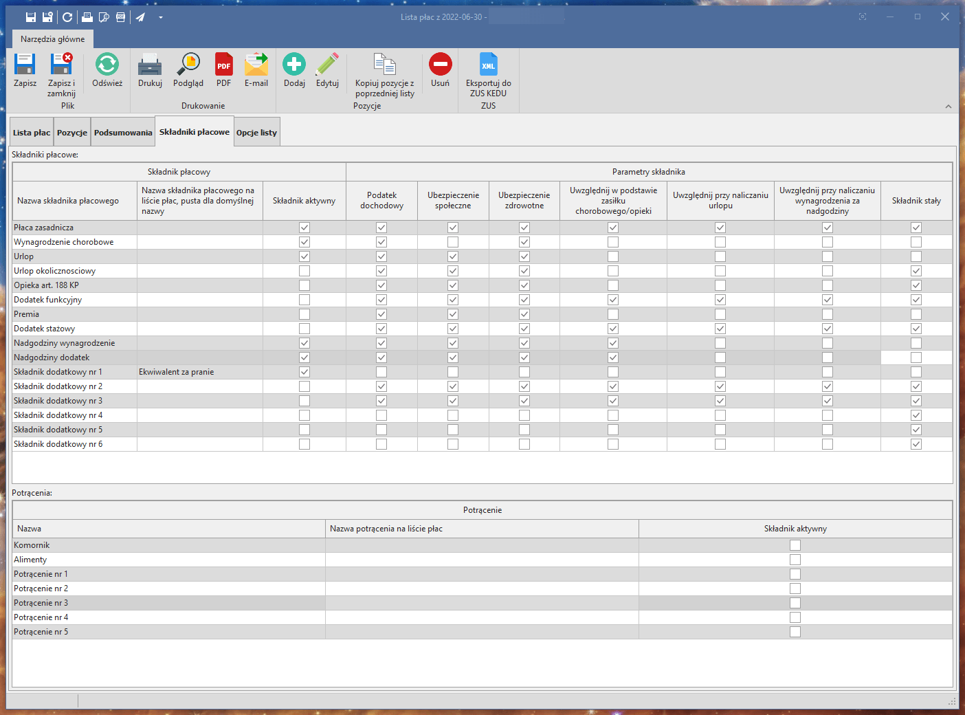The width and height of the screenshot is (965, 715).
Task: Collapse the ribbon using the chevron arrow
Action: click(x=949, y=106)
